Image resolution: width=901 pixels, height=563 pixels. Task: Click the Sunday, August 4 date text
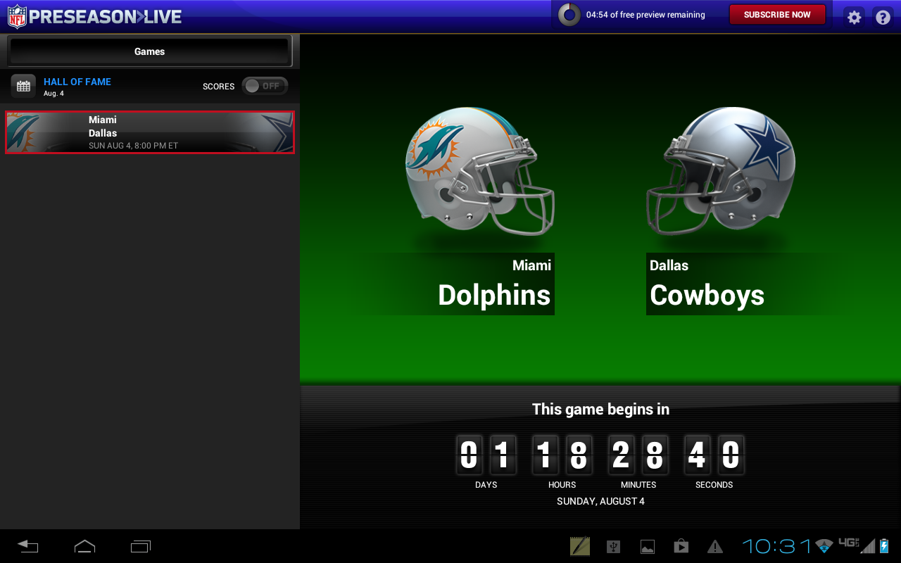(x=600, y=502)
